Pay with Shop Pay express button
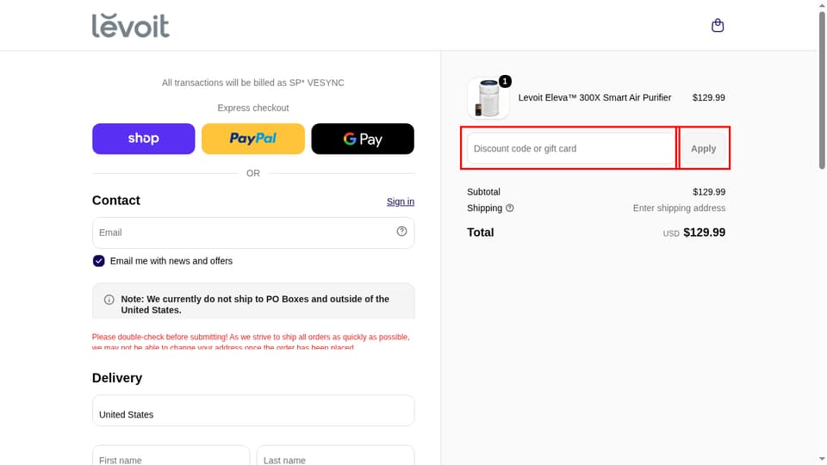Viewport: 827px width, 465px height. [x=144, y=139]
